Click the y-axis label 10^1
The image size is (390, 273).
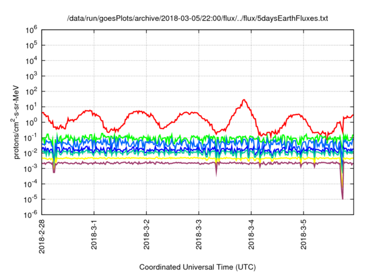click(32, 107)
